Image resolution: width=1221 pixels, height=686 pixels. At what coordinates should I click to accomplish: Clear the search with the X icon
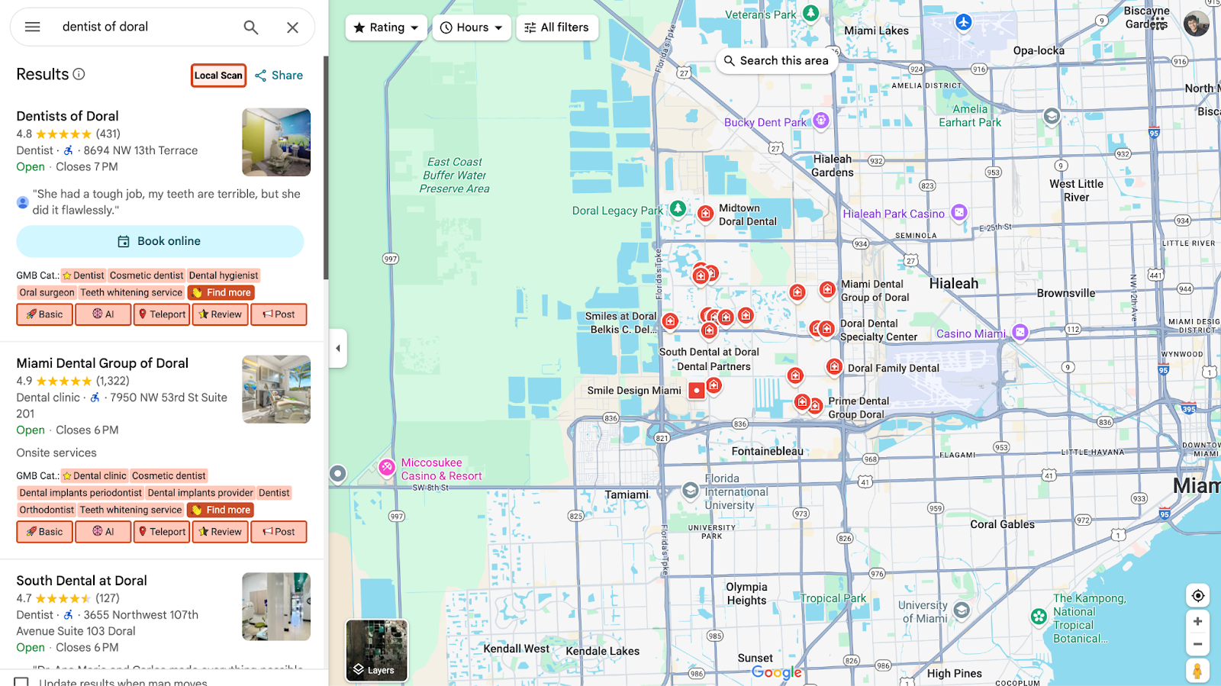pos(292,27)
